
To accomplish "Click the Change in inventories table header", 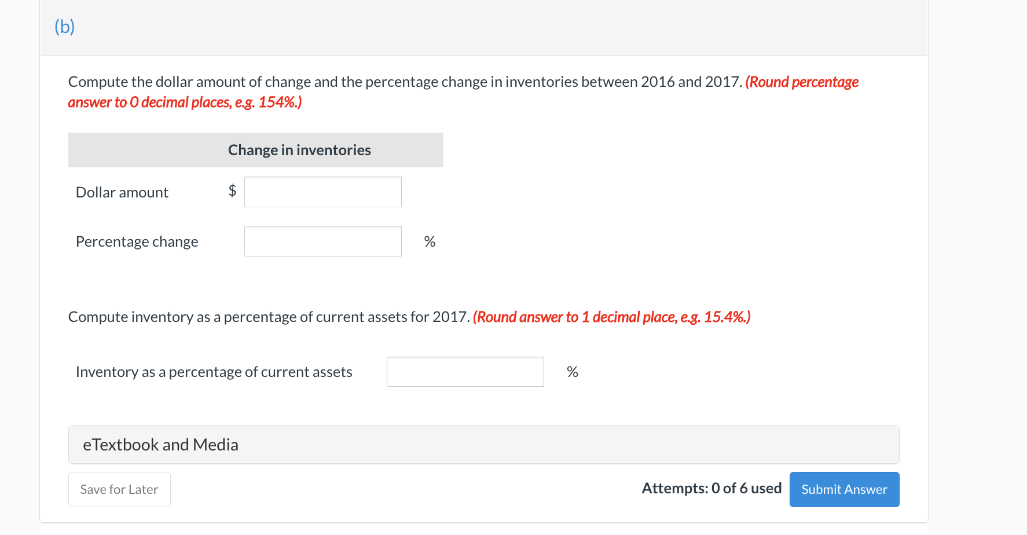I will pyautogui.click(x=299, y=149).
